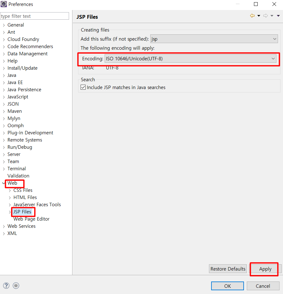
Task: Click the Restore Defaults button
Action: [228, 269]
